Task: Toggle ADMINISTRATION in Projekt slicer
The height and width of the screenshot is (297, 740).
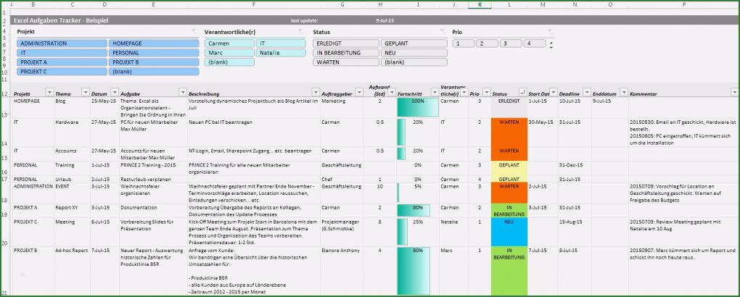Action: point(62,43)
